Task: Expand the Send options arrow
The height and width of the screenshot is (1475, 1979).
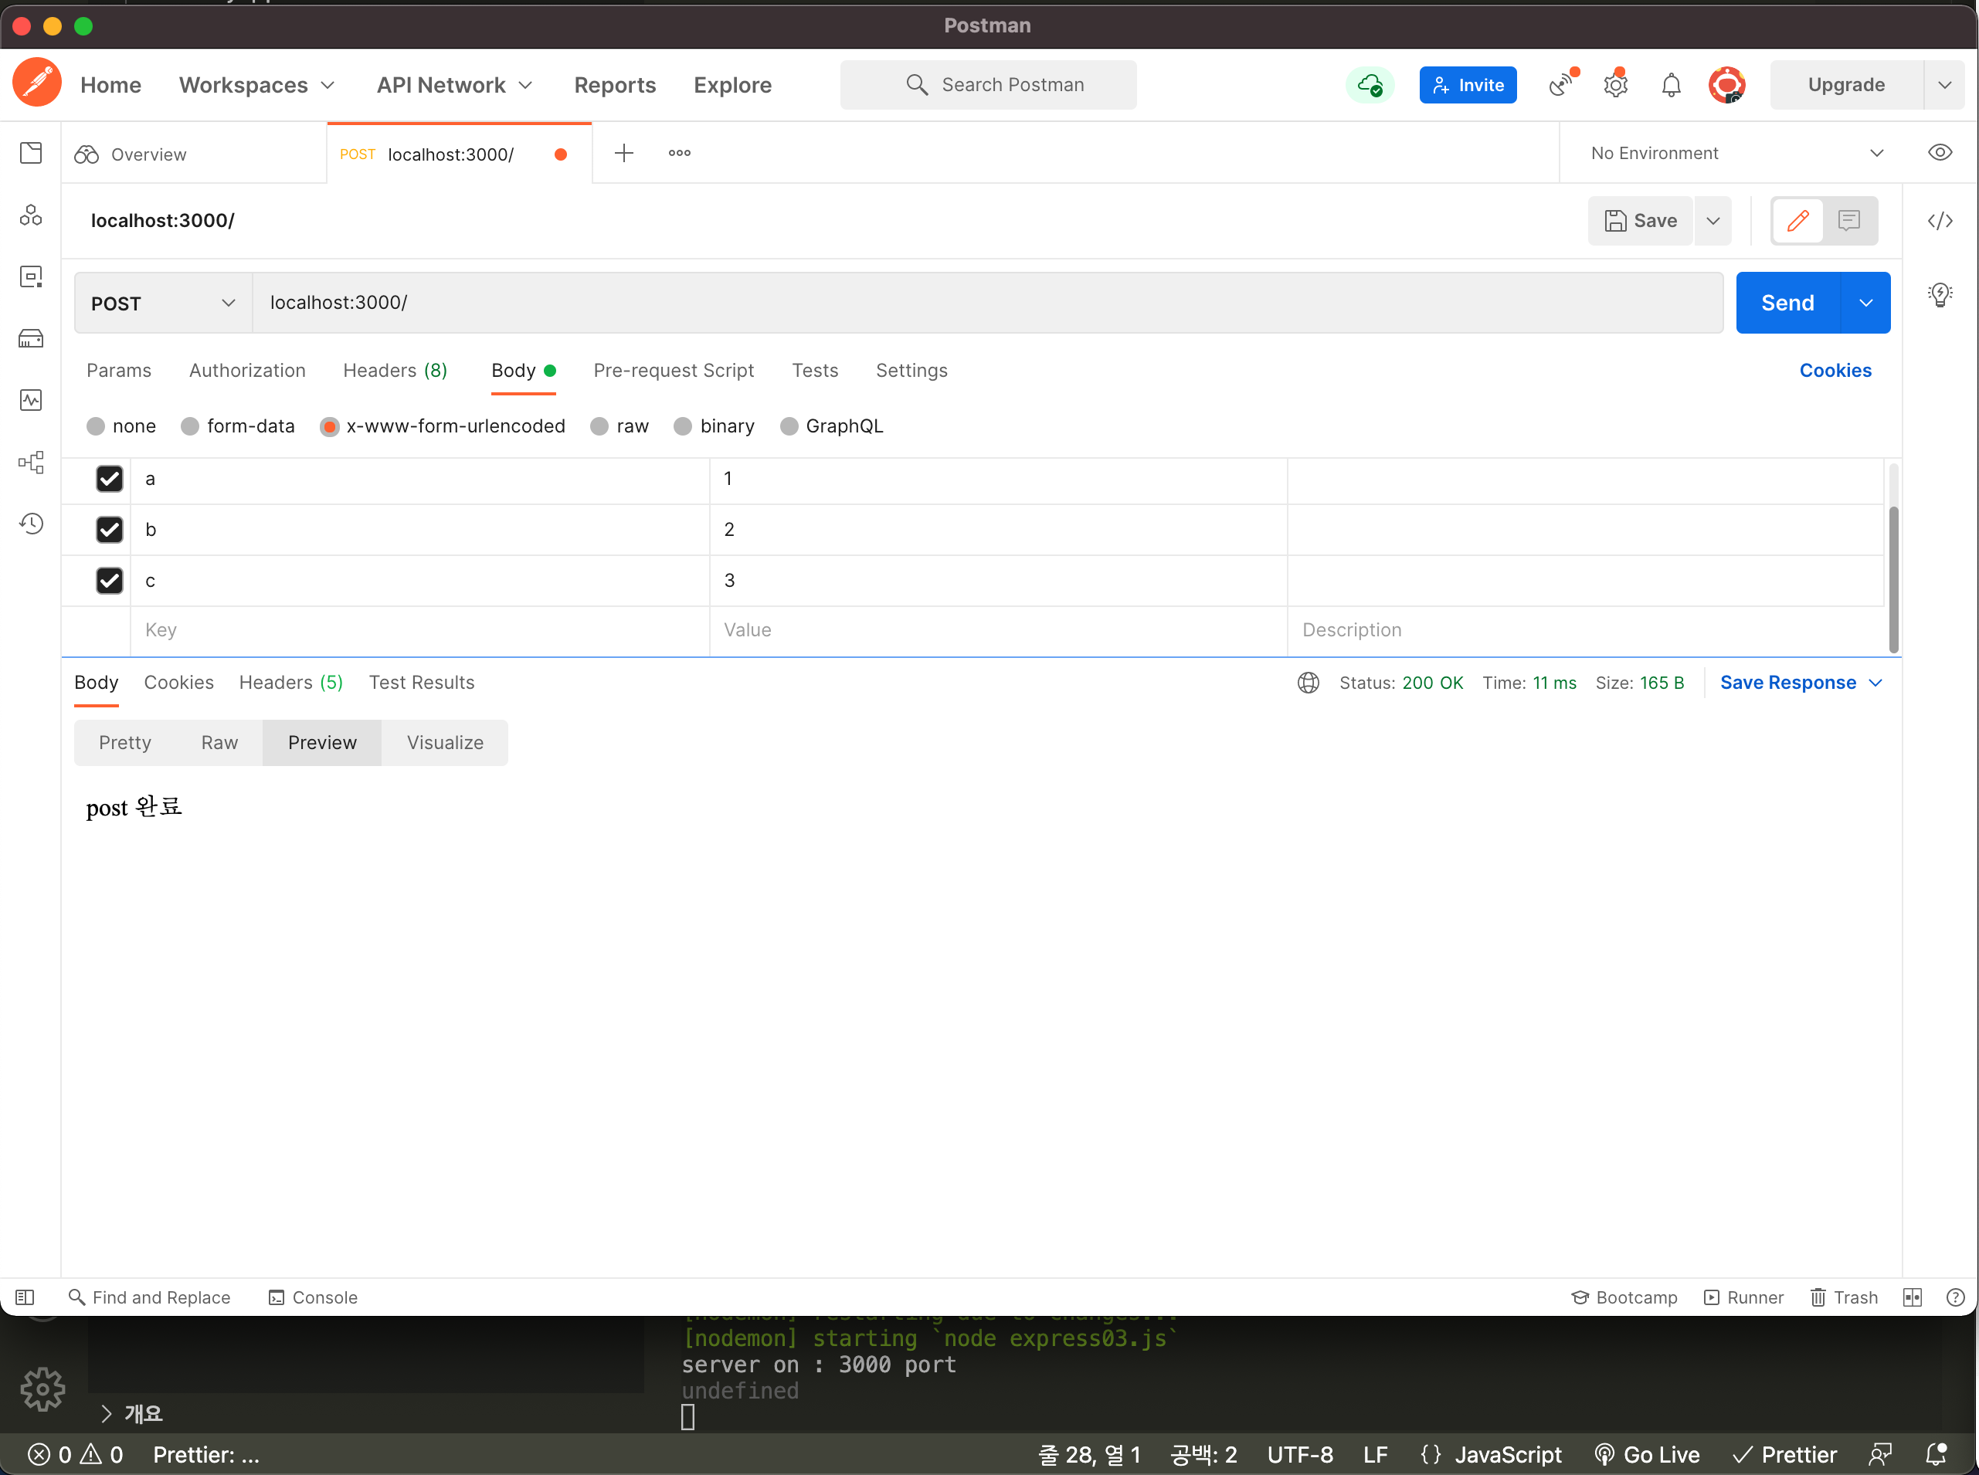Action: point(1865,303)
